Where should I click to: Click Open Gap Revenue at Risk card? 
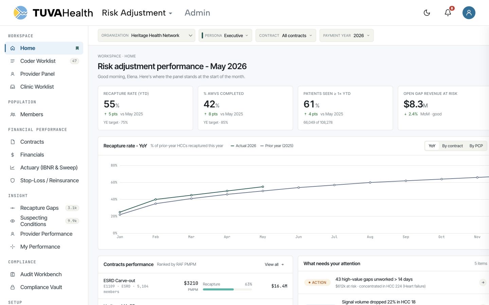click(443, 108)
